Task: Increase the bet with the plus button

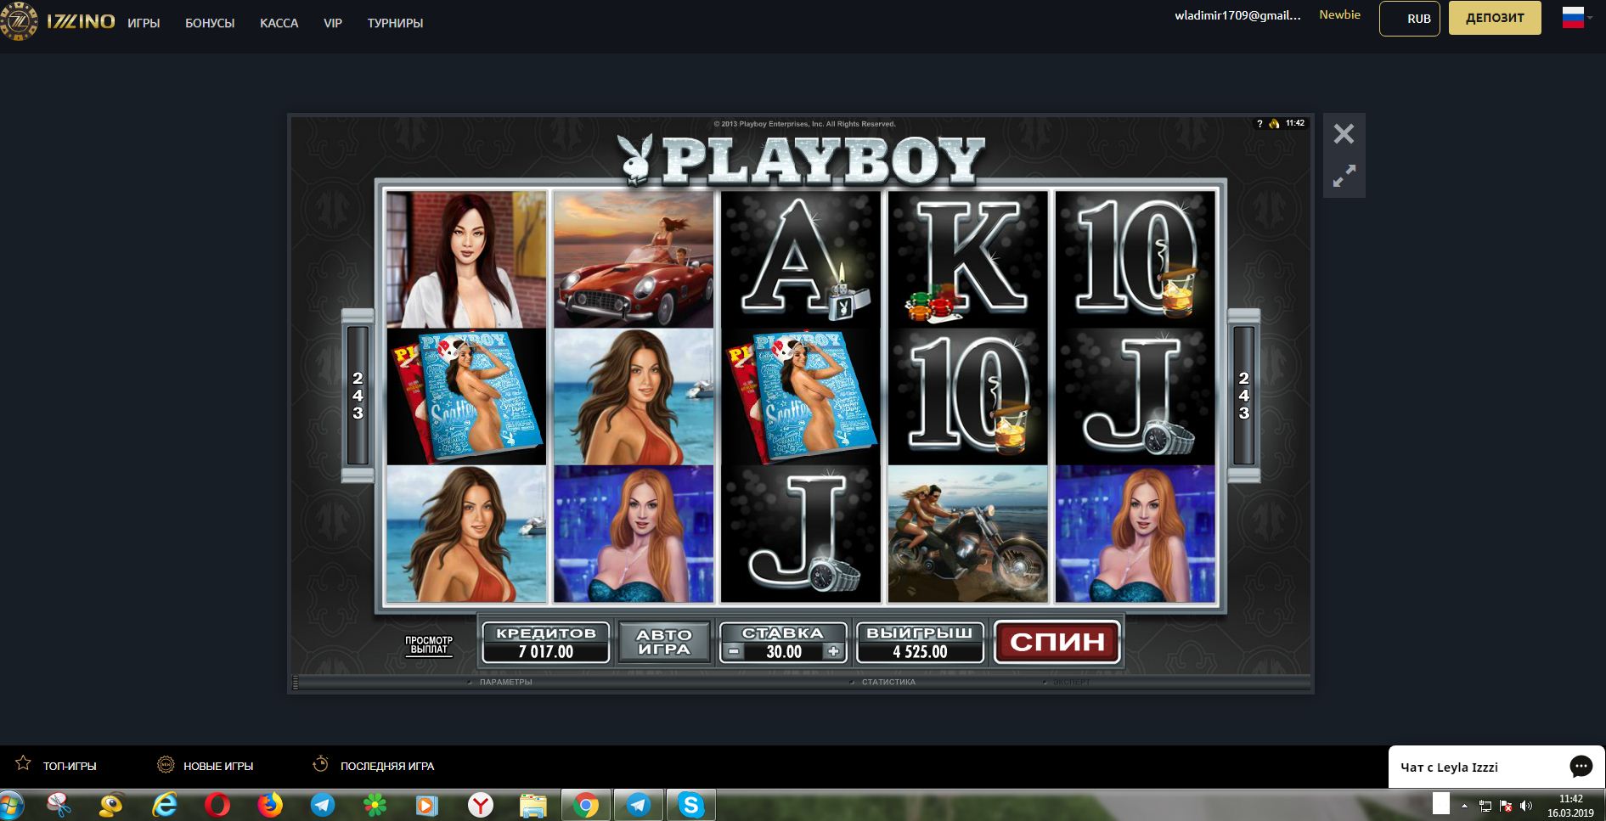Action: pyautogui.click(x=834, y=652)
